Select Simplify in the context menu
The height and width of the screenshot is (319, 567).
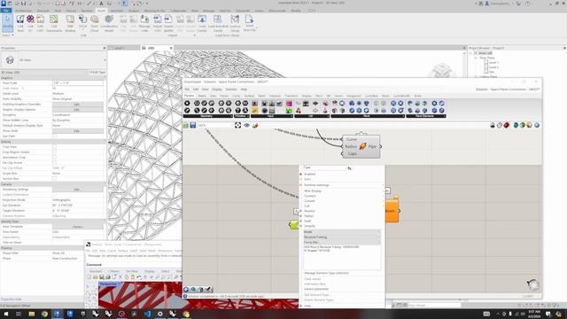tap(309, 226)
